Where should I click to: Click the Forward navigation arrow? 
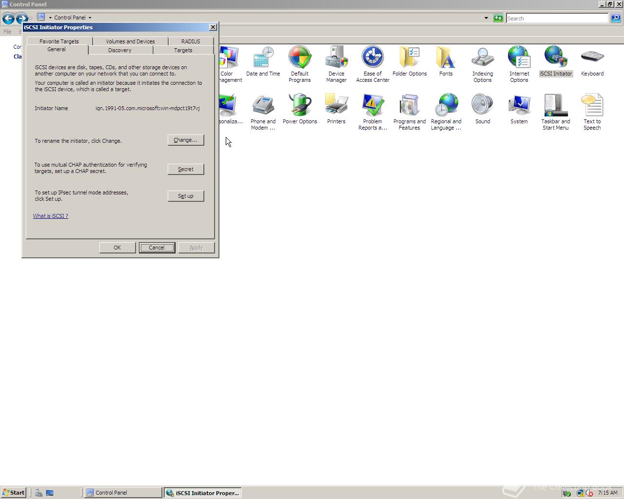click(x=21, y=19)
